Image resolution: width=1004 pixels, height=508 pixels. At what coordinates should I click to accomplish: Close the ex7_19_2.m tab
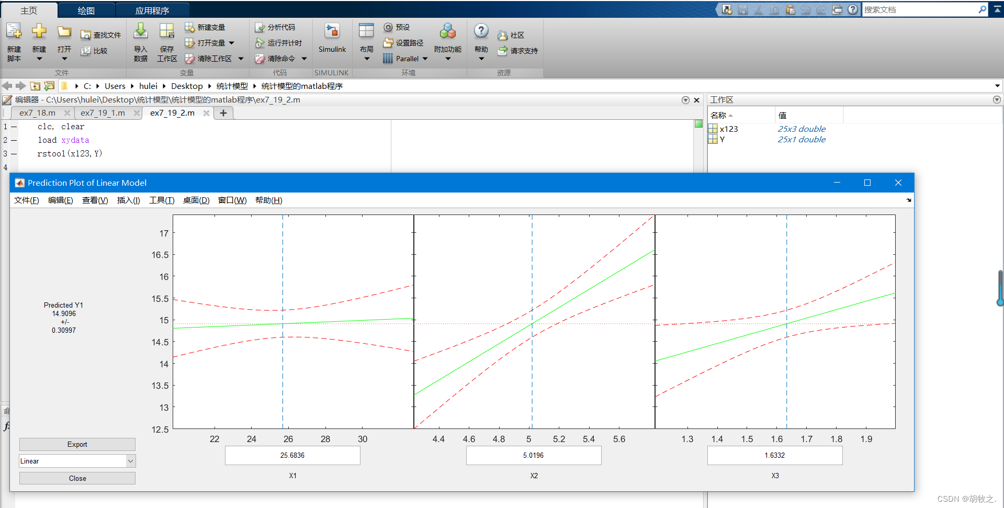[x=206, y=113]
